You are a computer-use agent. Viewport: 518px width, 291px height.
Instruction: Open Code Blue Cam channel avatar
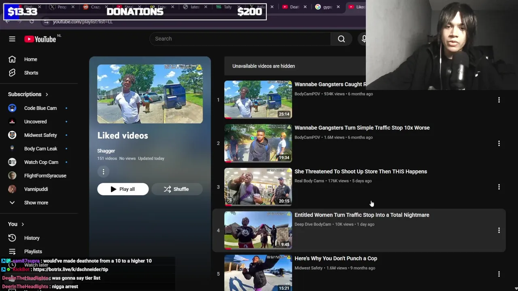12,108
